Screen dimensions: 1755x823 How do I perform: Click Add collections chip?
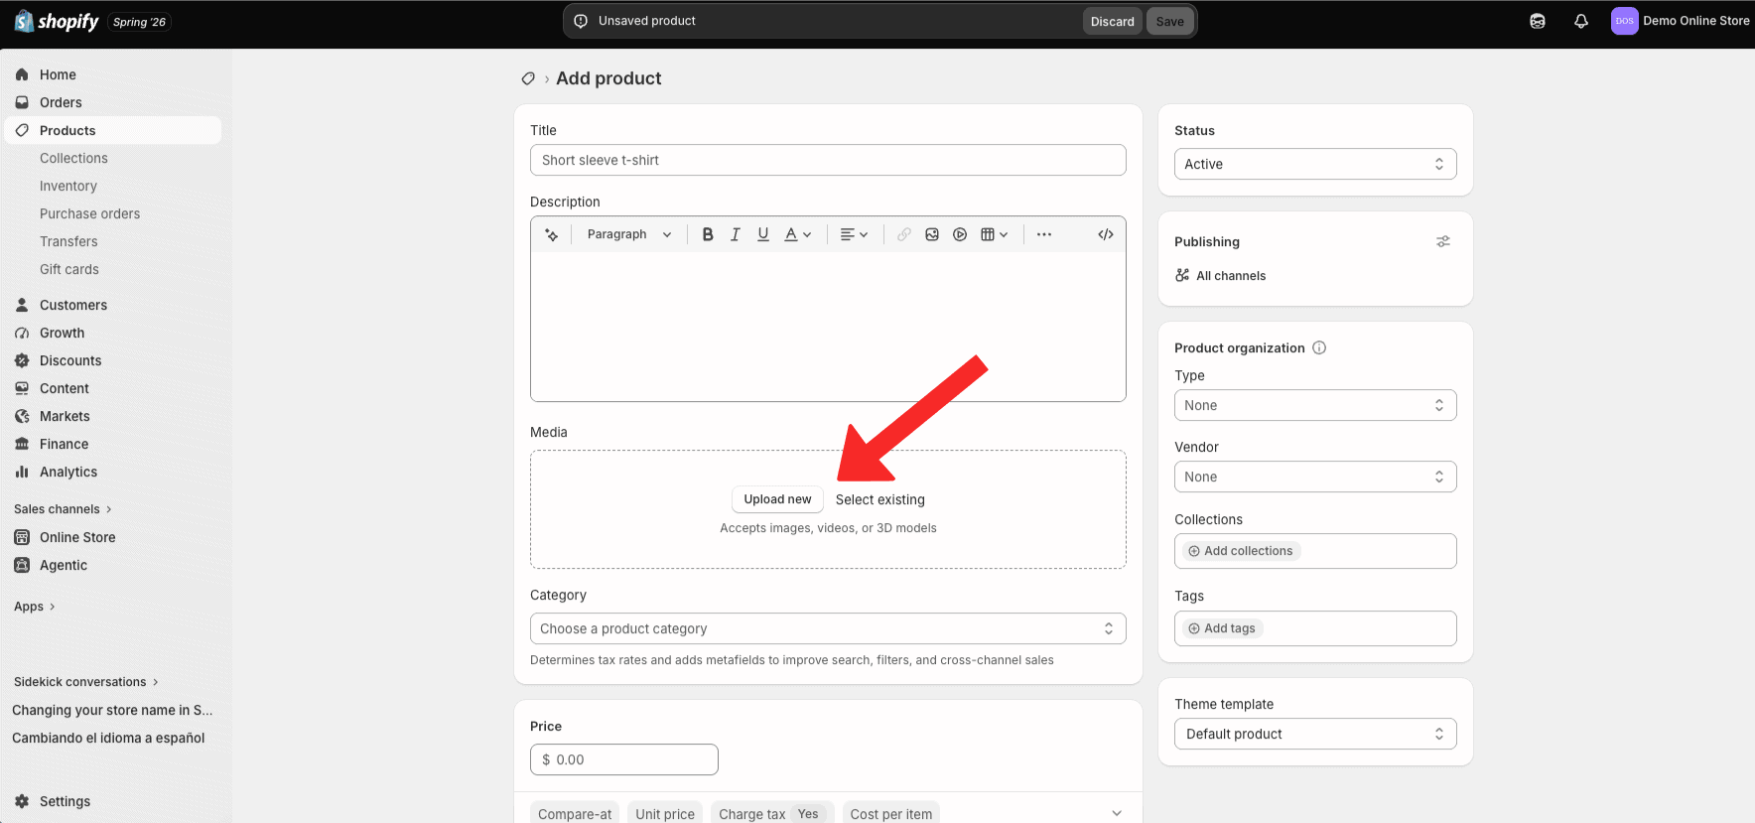click(1241, 551)
